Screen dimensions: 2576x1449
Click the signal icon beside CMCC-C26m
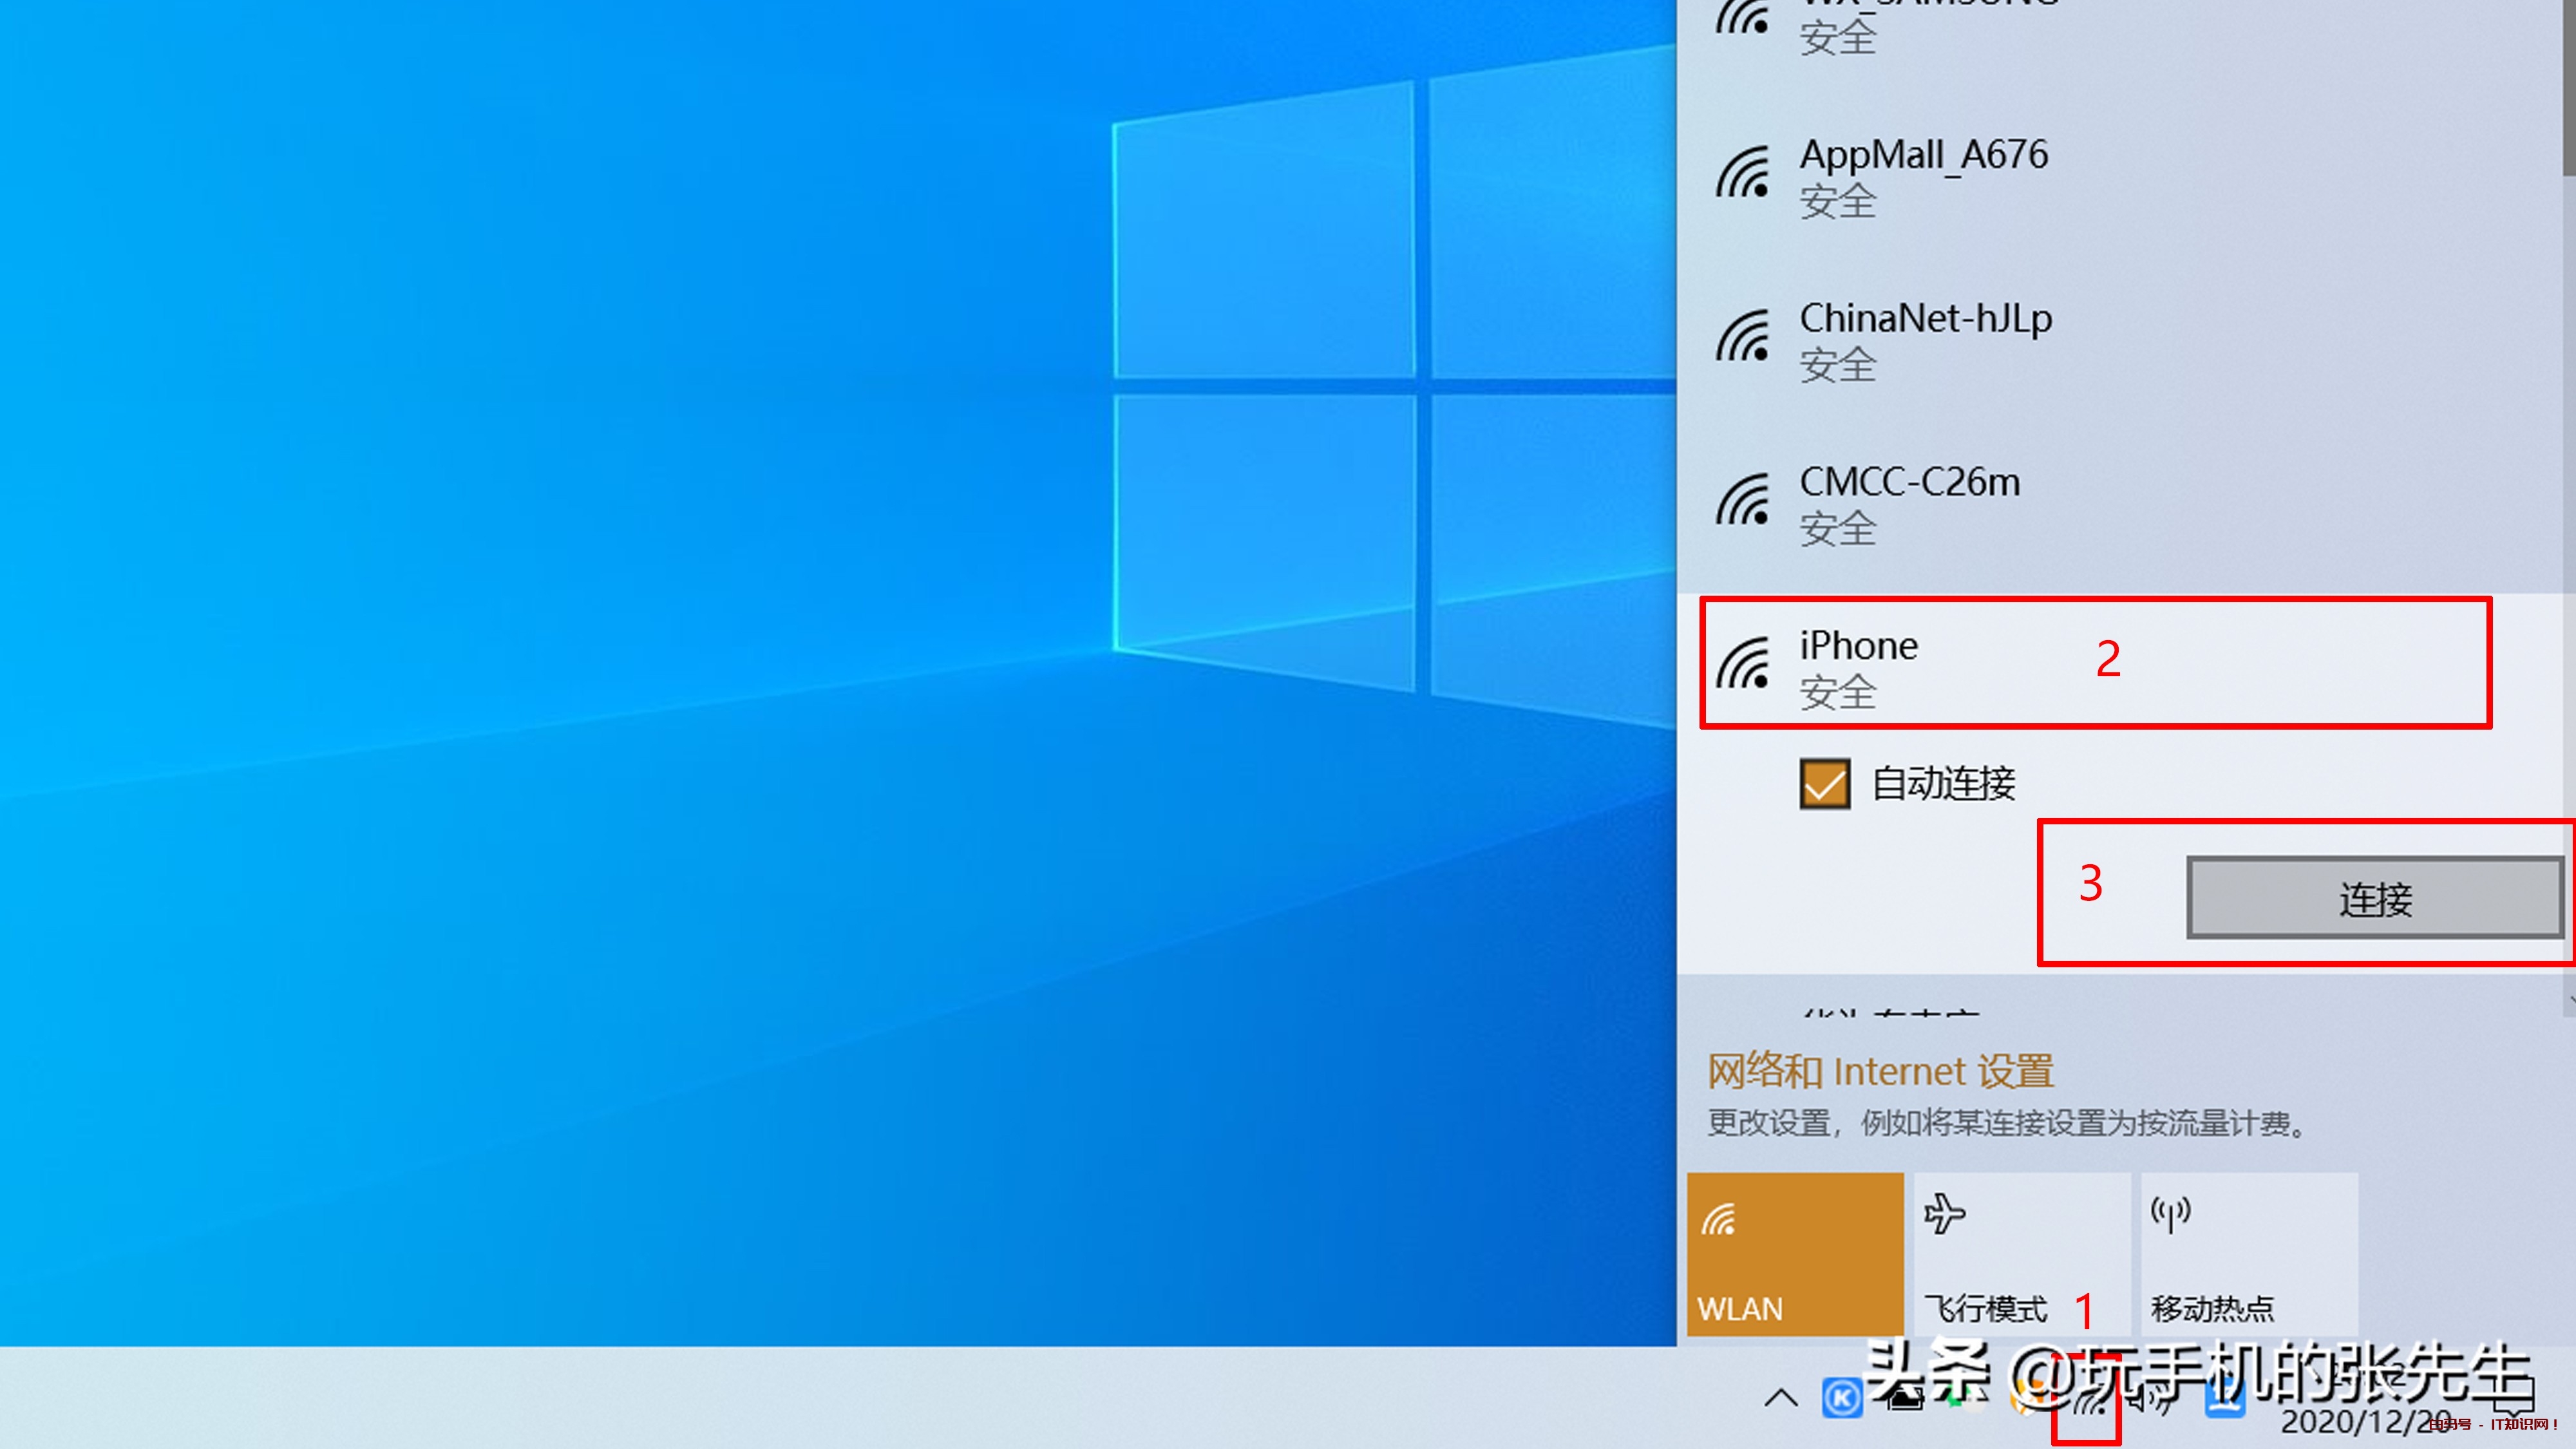[1743, 501]
